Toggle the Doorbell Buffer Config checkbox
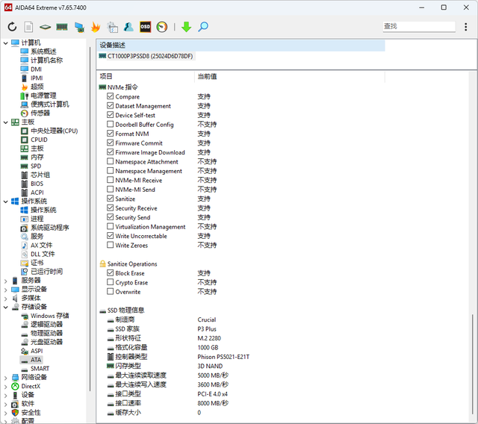The height and width of the screenshot is (424, 478). tap(110, 124)
